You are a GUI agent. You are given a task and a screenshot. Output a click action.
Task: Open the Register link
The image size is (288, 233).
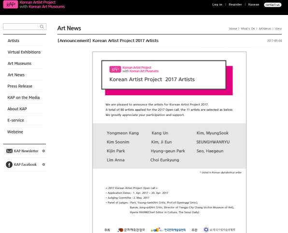pos(235,5)
